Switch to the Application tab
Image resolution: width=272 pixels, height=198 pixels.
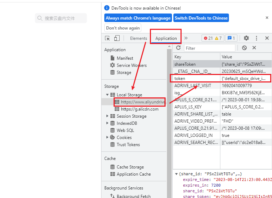click(166, 38)
